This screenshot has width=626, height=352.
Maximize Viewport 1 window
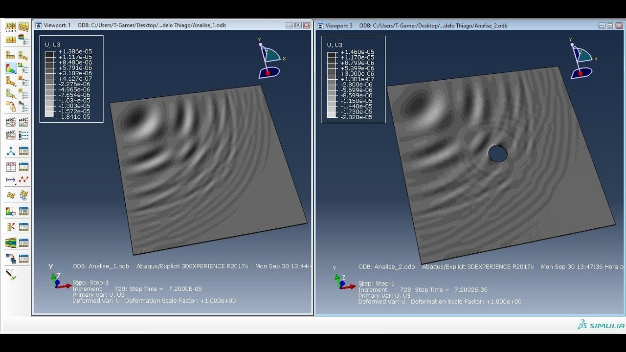point(298,25)
